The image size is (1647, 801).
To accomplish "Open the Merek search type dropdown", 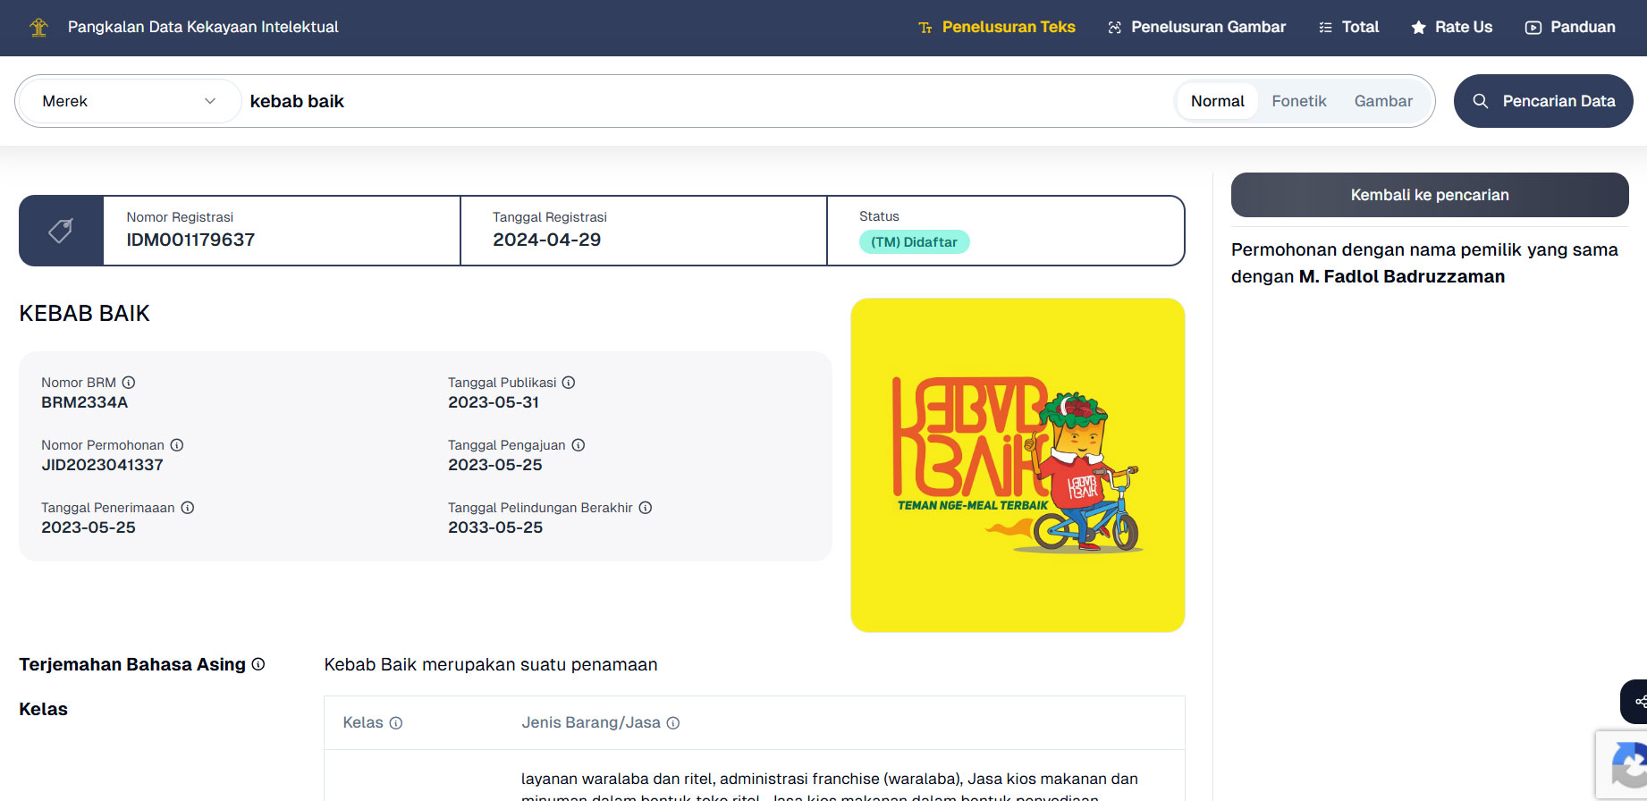I will 130,101.
